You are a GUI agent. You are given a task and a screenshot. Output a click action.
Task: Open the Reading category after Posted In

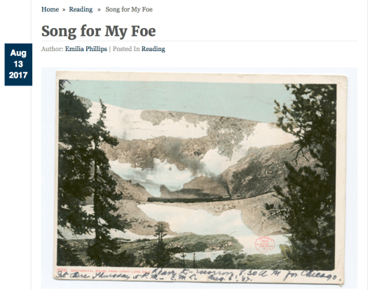pyautogui.click(x=154, y=49)
